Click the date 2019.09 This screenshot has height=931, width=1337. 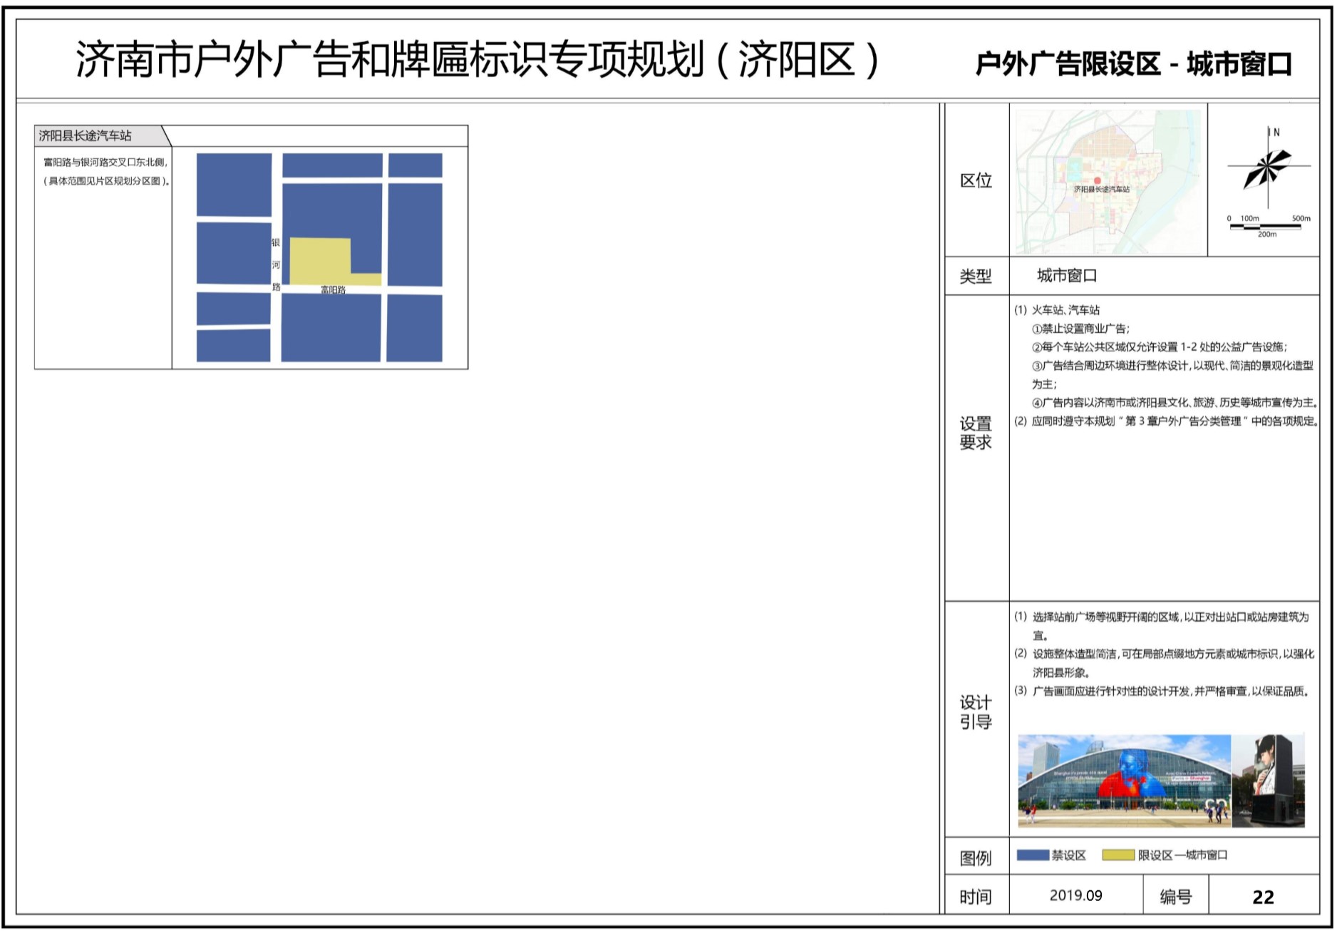pos(1075,895)
